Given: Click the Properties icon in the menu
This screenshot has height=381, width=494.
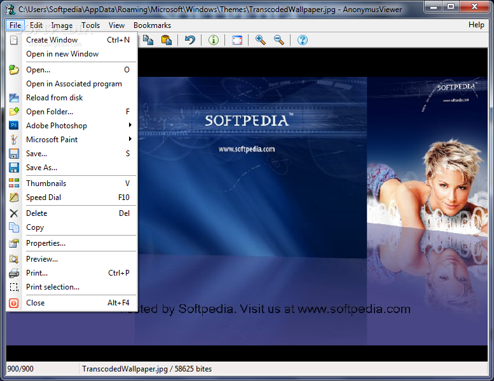Looking at the screenshot, I should (14, 243).
